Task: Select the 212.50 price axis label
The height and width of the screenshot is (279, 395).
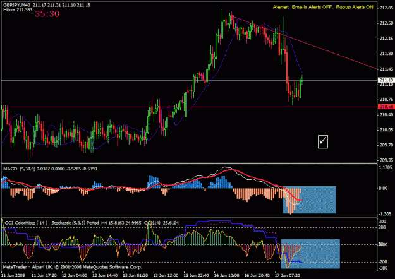Action: tap(386, 23)
